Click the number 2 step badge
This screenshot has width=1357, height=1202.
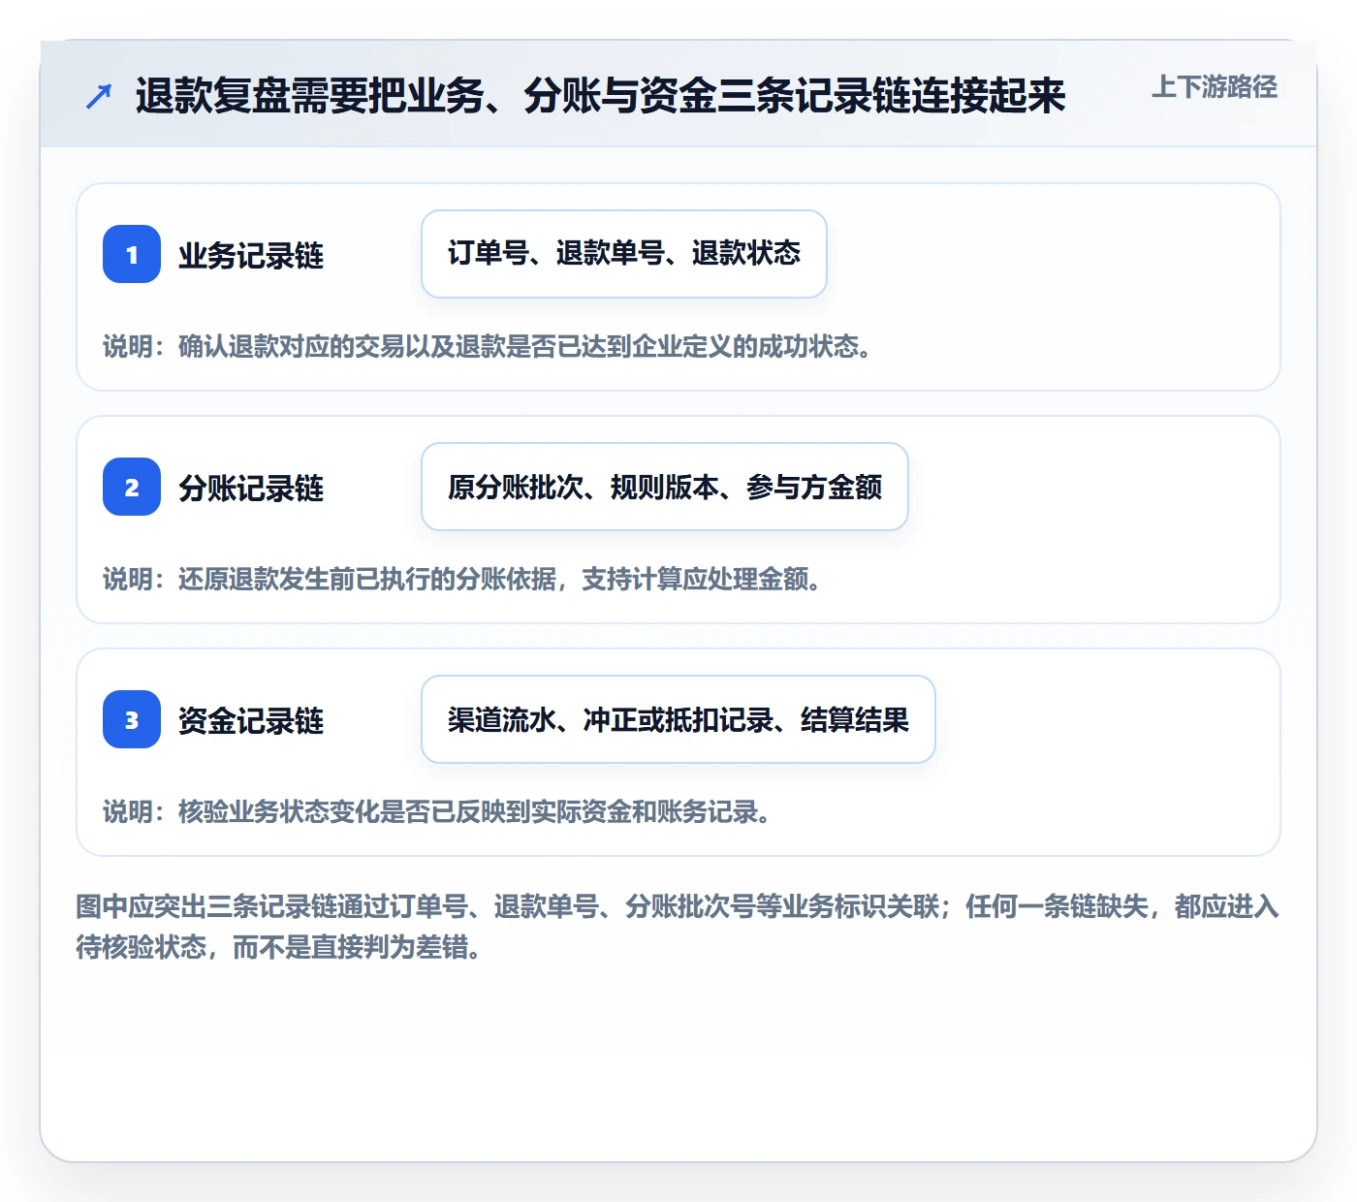[x=132, y=487]
